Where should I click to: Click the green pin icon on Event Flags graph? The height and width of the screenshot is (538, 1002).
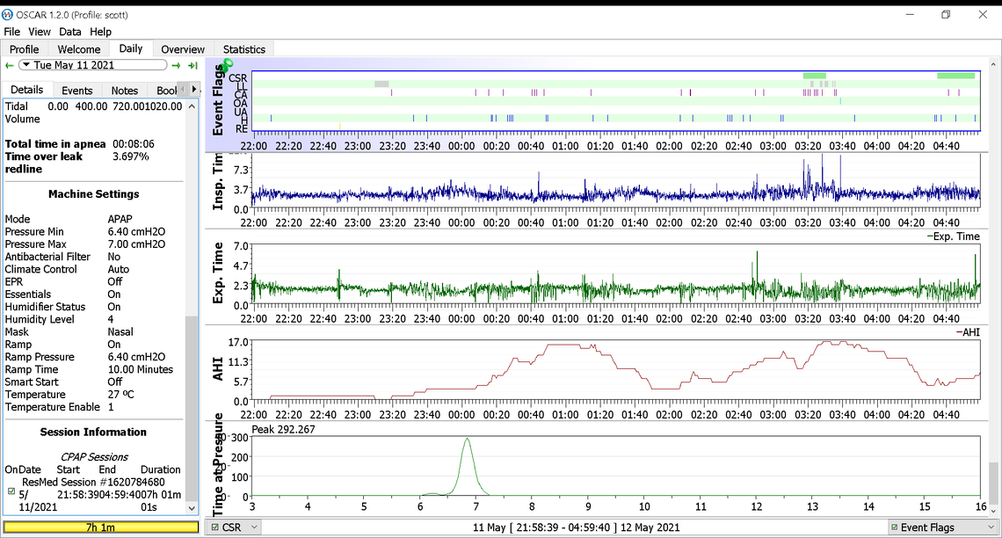(225, 64)
